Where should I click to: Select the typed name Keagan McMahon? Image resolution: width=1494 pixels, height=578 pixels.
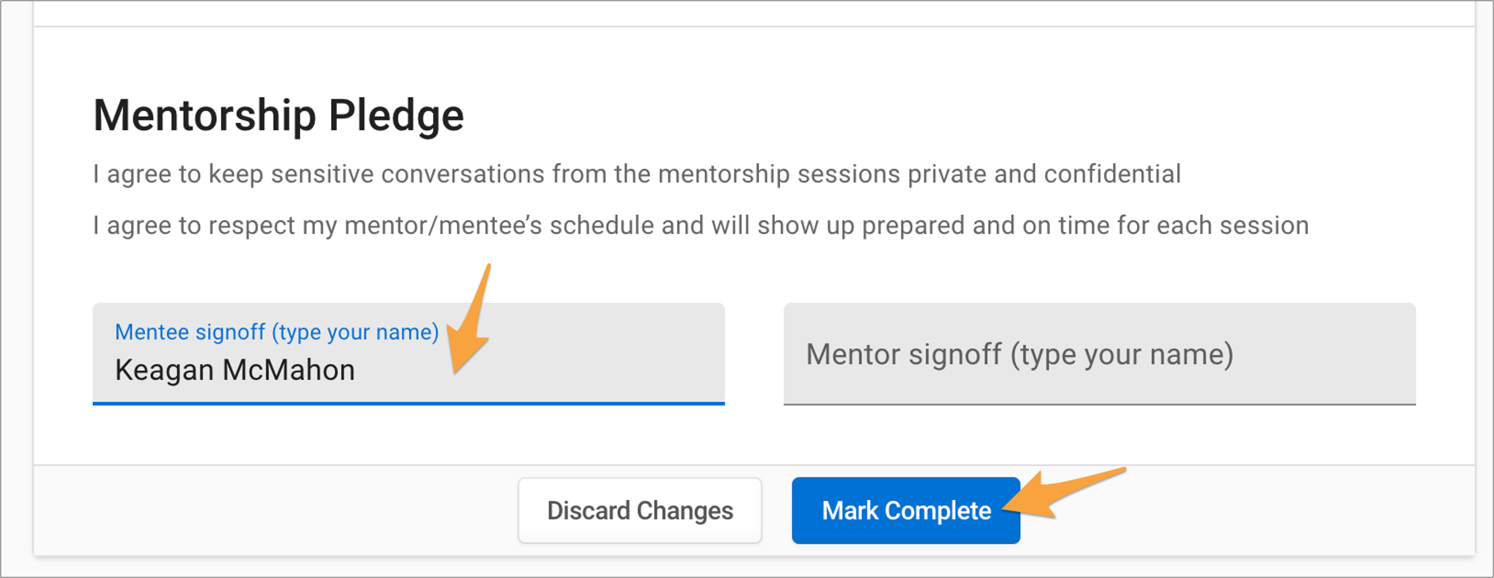pyautogui.click(x=235, y=369)
